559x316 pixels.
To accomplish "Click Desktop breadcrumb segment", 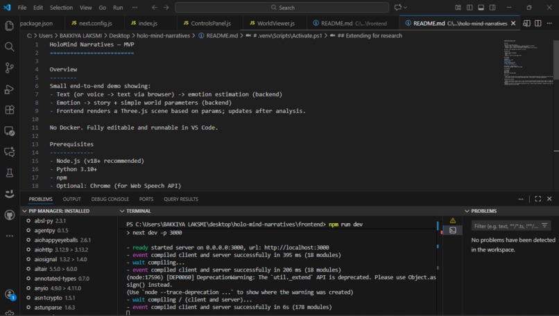I will (x=119, y=35).
